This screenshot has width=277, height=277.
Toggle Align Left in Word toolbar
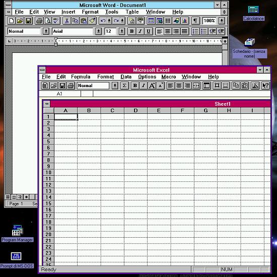coord(159,31)
